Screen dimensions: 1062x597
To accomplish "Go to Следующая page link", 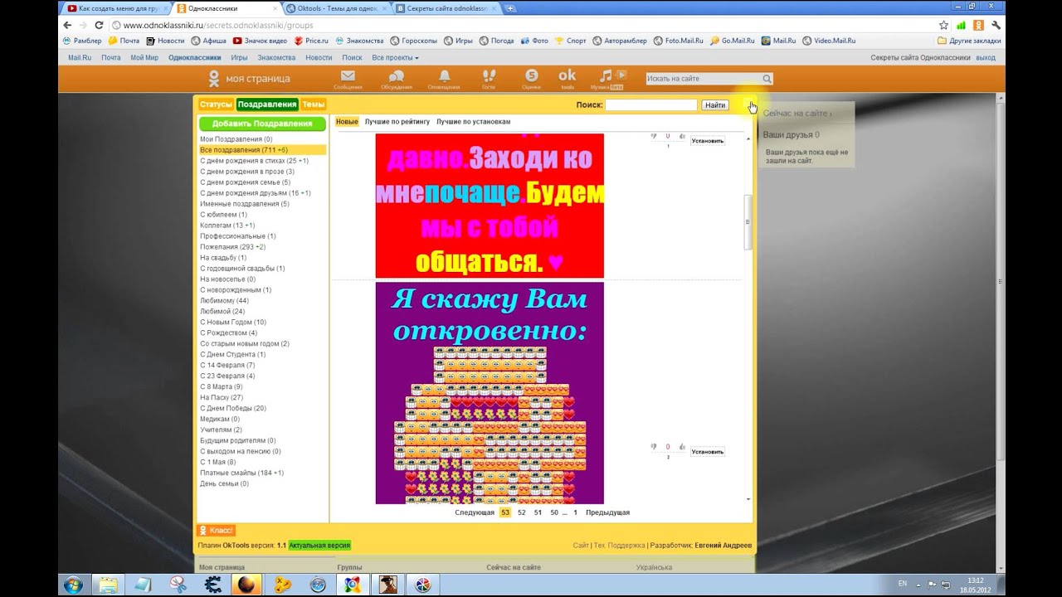I will pyautogui.click(x=475, y=512).
